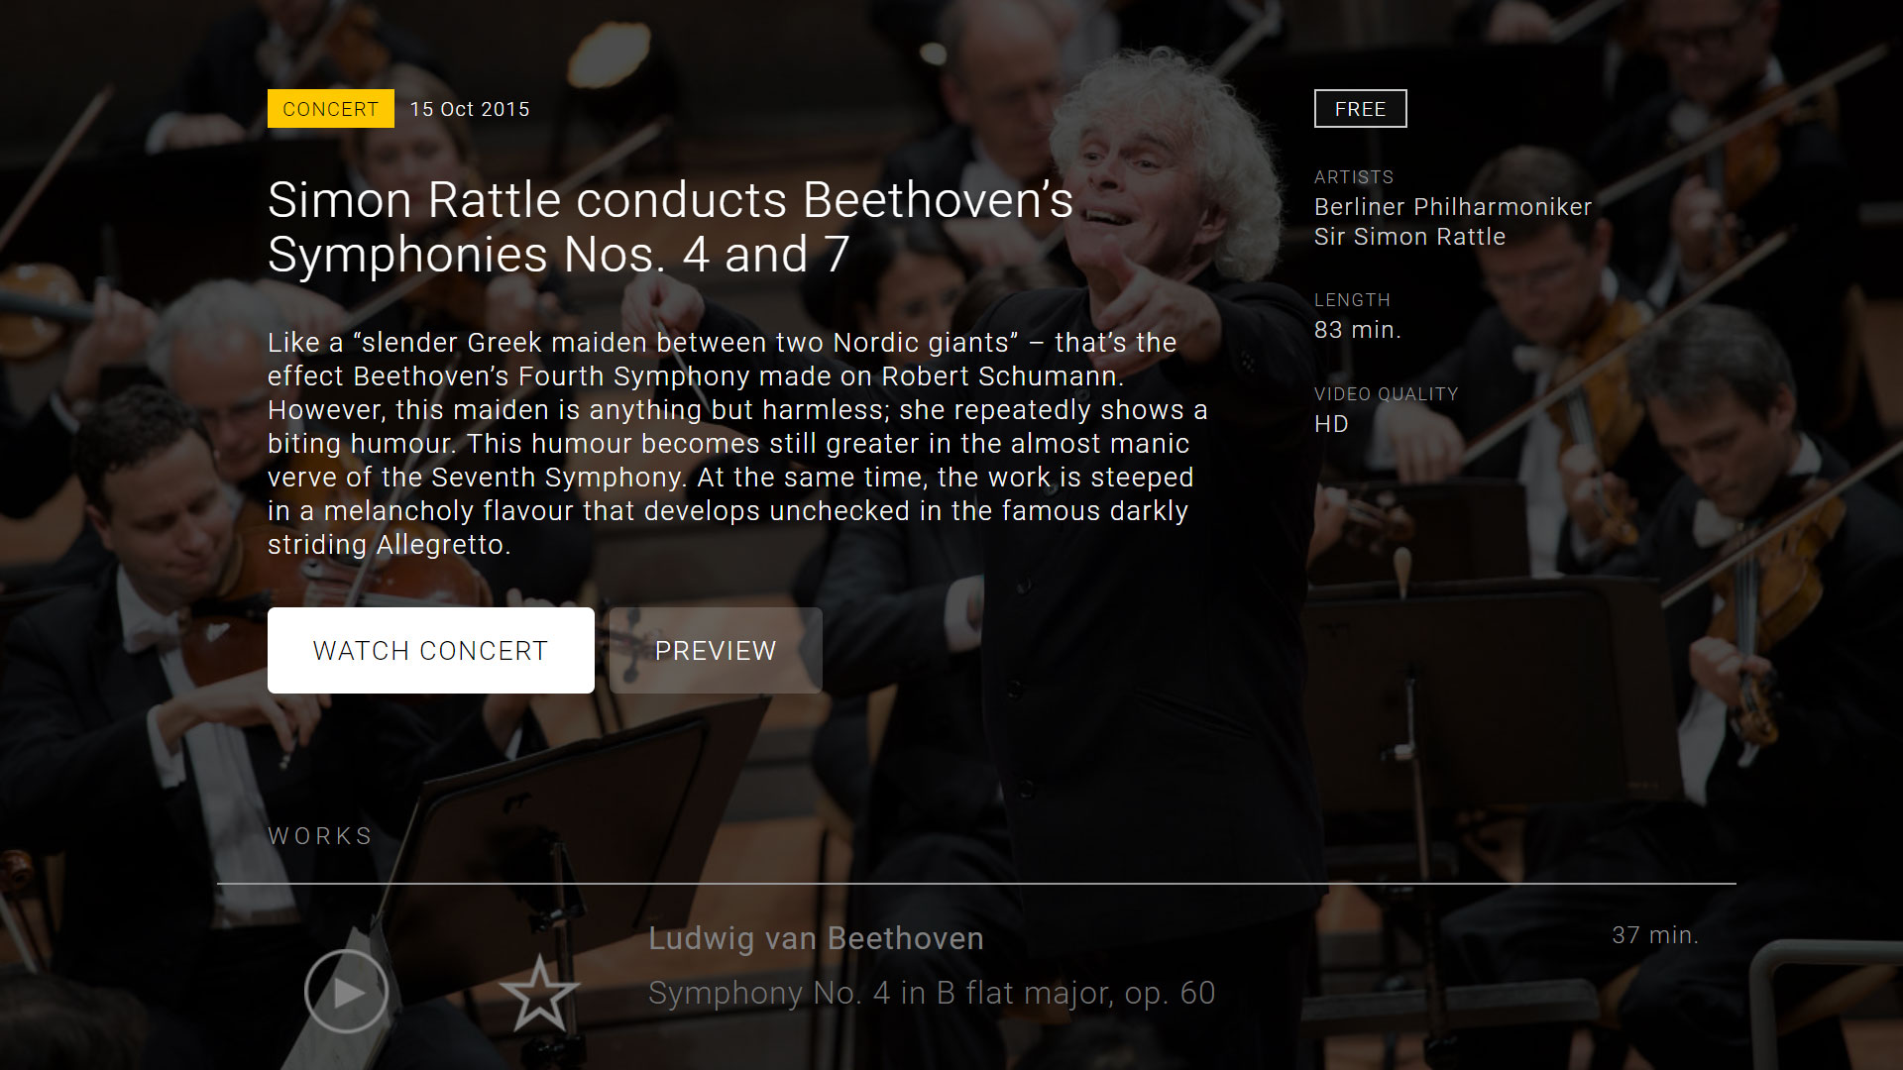This screenshot has height=1070, width=1903.
Task: Select the WORKS section heading
Action: (x=319, y=835)
